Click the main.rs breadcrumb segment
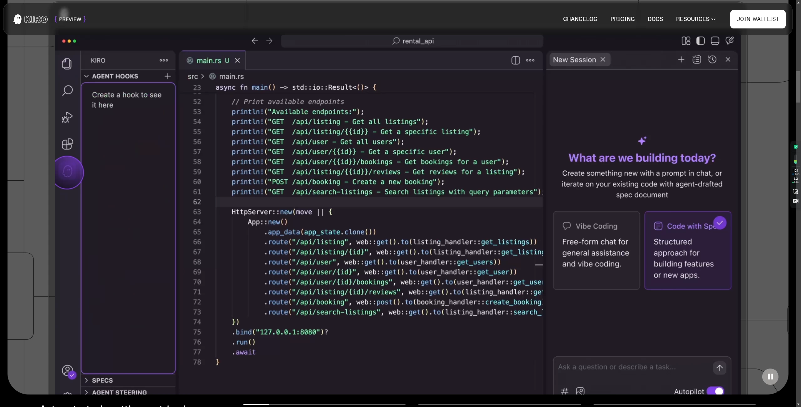The width and height of the screenshot is (801, 407). (x=231, y=77)
